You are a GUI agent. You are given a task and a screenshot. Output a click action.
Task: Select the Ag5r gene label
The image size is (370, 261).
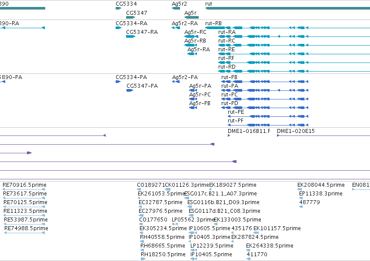click(190, 13)
